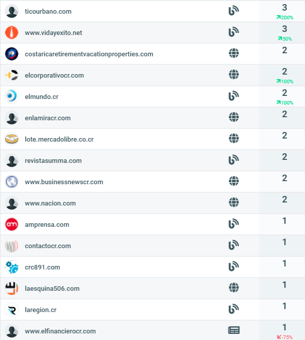Click the globe icon for enlamiracr.com
Viewport: 305px width, 340px height.
(234, 117)
